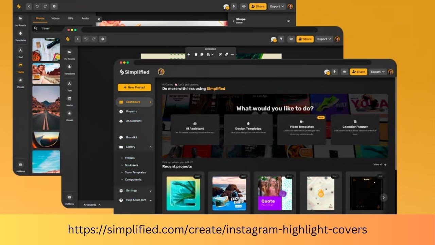Toggle preview eye in the back window
The height and width of the screenshot is (245, 435).
[244, 6]
